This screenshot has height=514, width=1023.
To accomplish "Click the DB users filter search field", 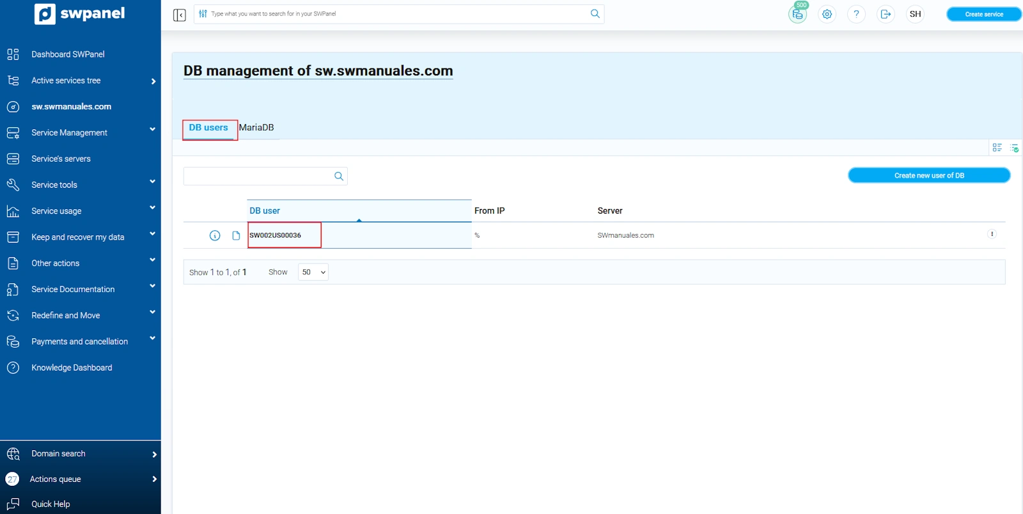I will tap(258, 176).
